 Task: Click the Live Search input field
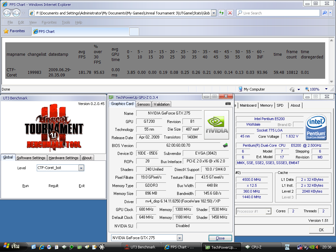[278, 13]
